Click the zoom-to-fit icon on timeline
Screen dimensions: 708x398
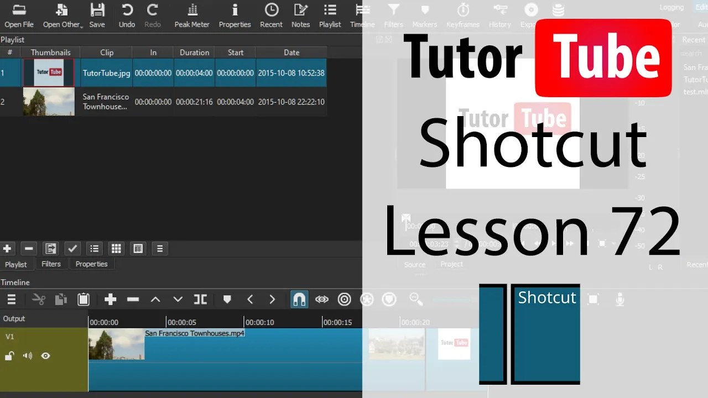pyautogui.click(x=594, y=300)
